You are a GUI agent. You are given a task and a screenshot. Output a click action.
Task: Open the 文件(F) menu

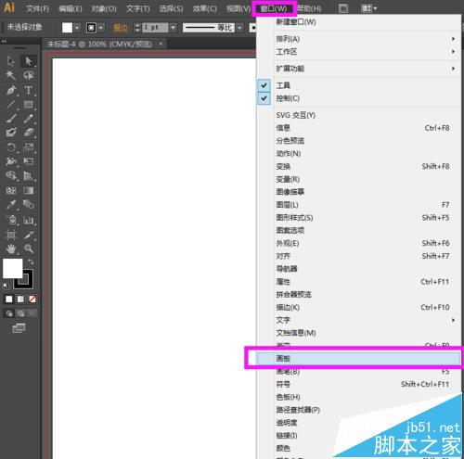coord(38,8)
